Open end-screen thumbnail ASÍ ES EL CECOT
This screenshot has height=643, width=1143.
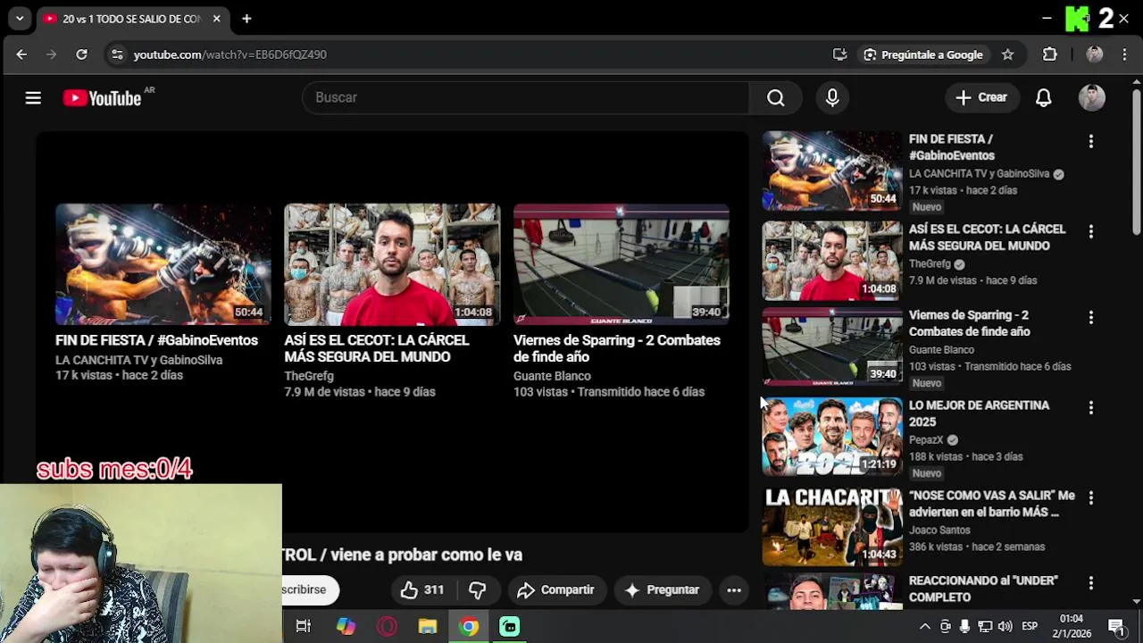[392, 264]
